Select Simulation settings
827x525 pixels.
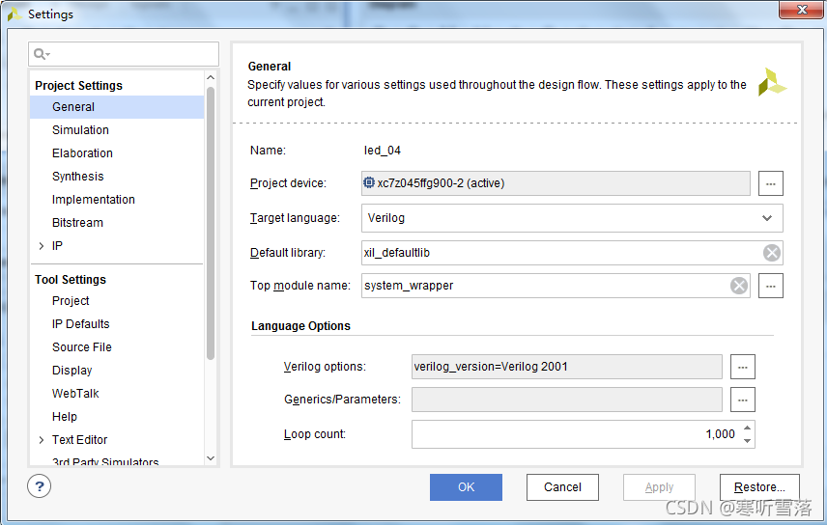80,130
